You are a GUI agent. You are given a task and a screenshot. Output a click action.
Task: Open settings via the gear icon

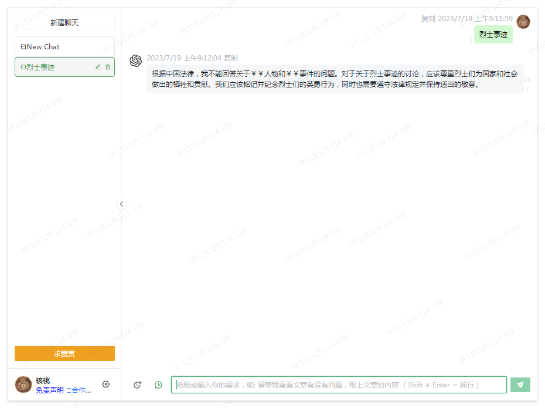click(105, 384)
